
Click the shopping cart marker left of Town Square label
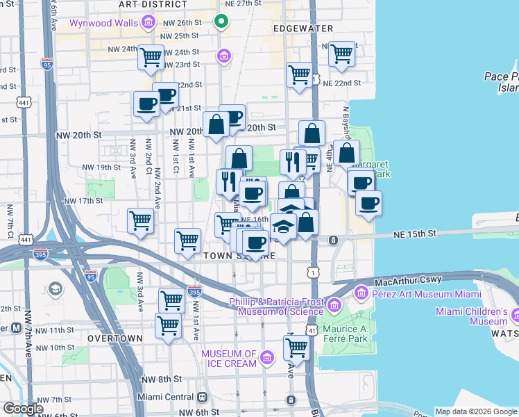tap(187, 241)
